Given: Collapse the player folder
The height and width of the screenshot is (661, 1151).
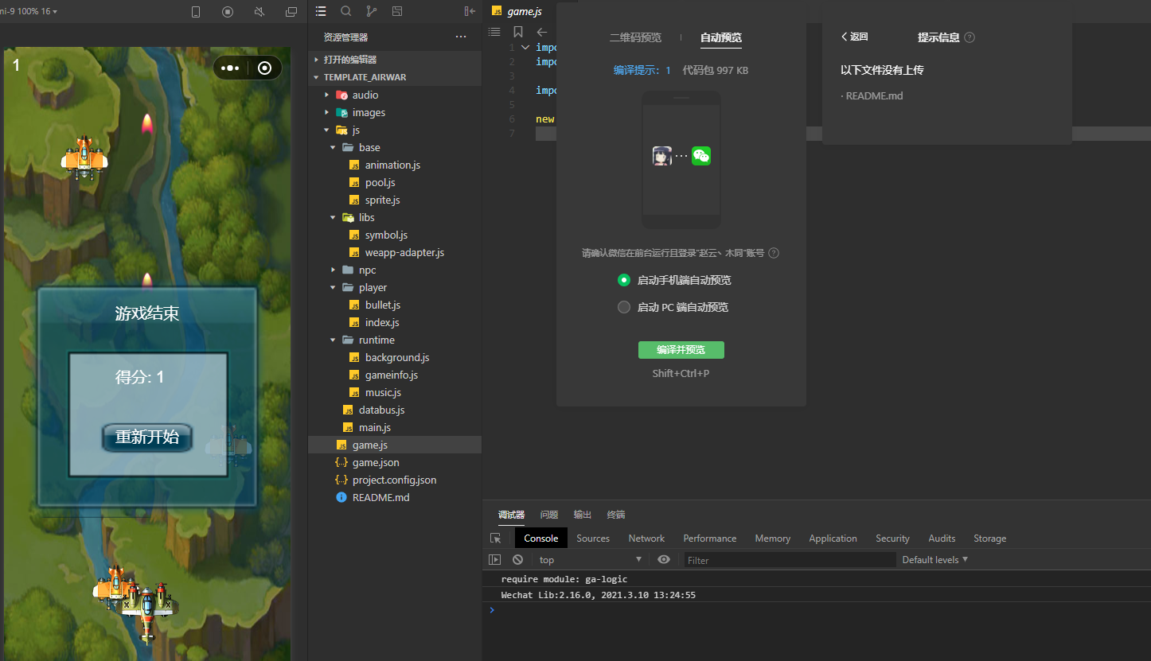Looking at the screenshot, I should (333, 287).
